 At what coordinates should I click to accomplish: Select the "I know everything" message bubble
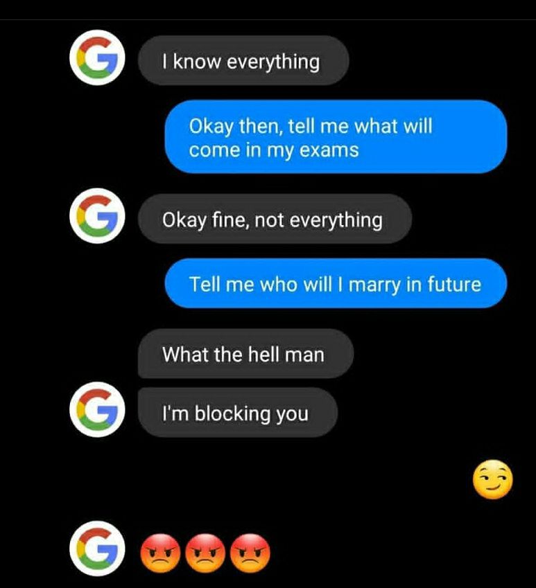click(x=243, y=61)
